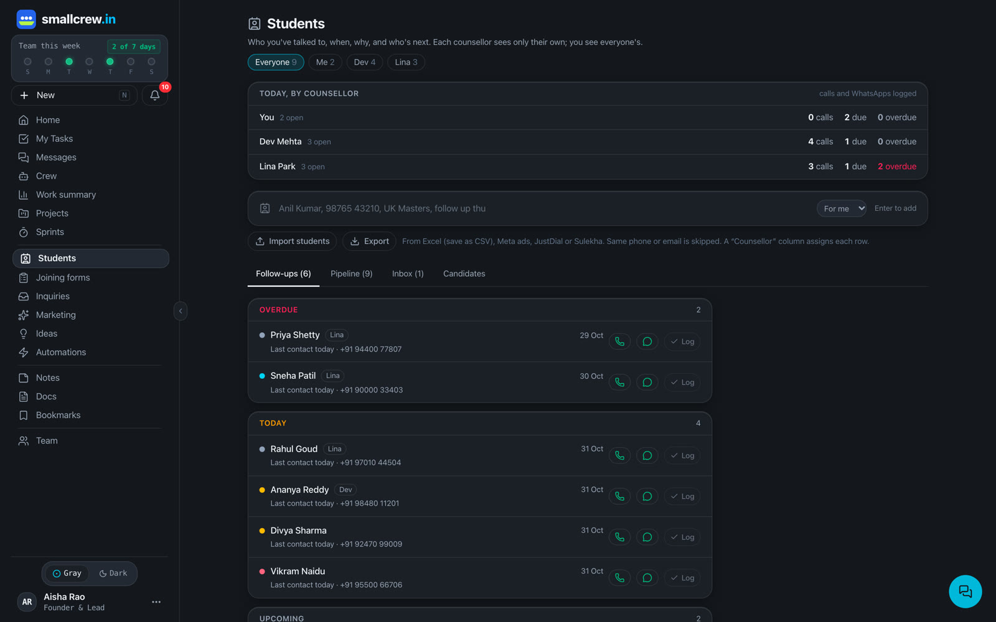The image size is (996, 622).
Task: Open the Inbox (1) tab
Action: tap(408, 274)
